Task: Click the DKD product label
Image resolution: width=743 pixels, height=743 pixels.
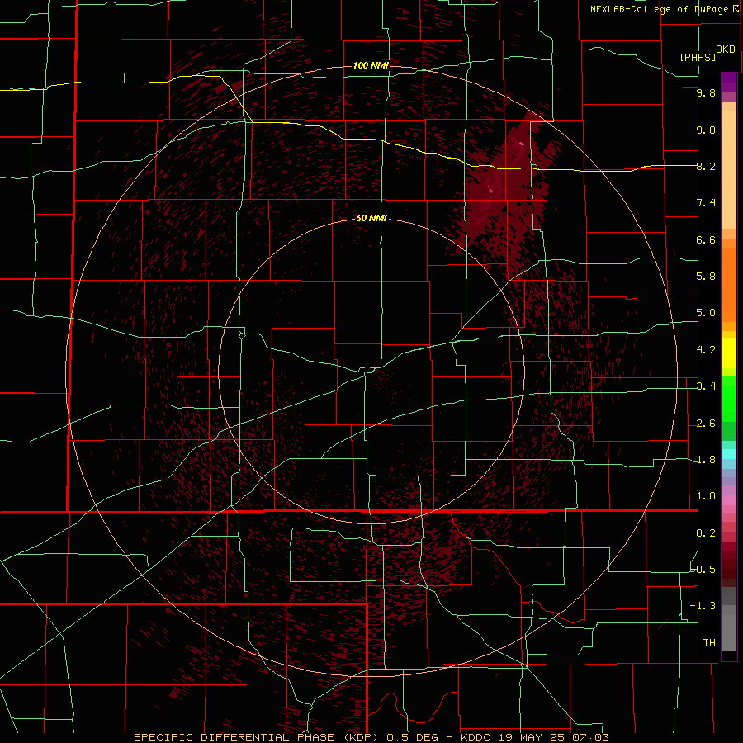Action: [x=726, y=50]
